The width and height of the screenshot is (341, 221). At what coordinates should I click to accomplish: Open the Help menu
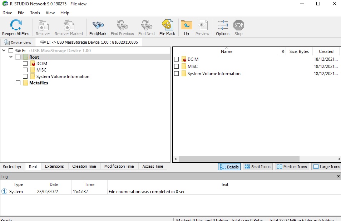(x=65, y=13)
